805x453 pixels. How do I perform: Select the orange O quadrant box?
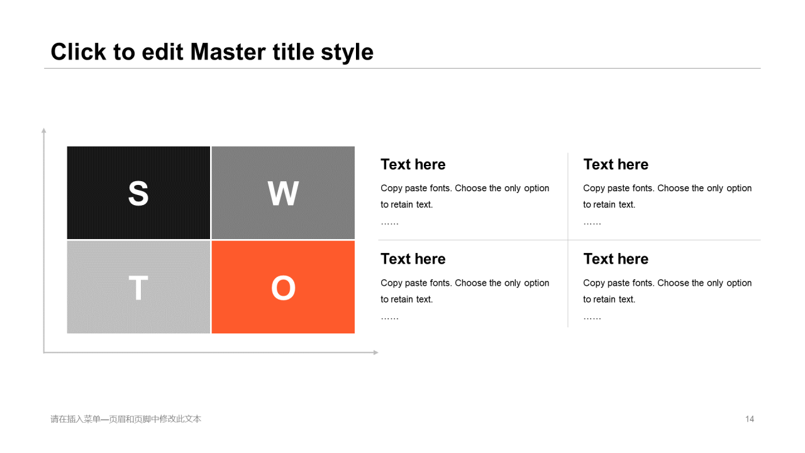point(283,287)
